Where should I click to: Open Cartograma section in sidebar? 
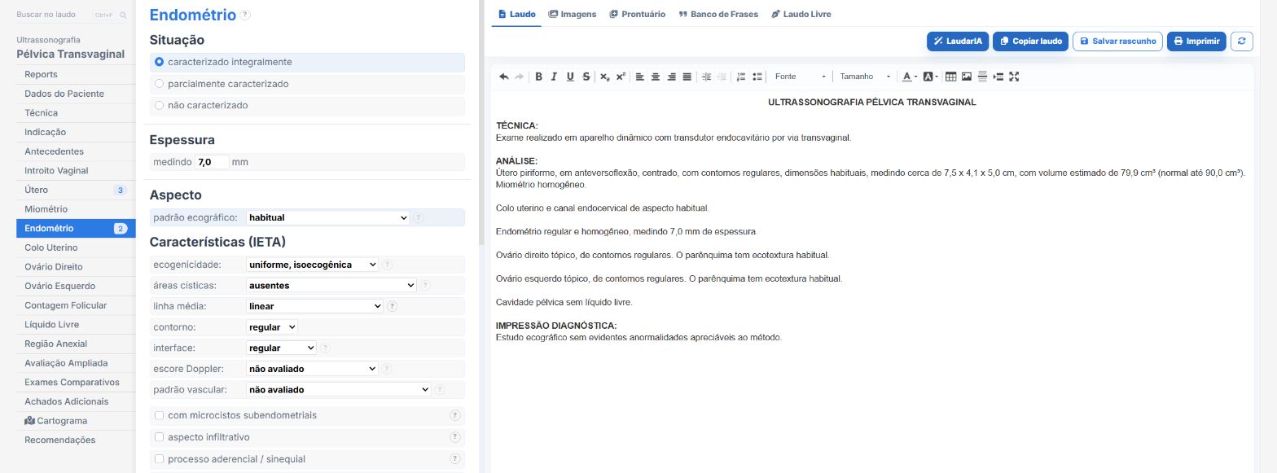tap(76, 421)
